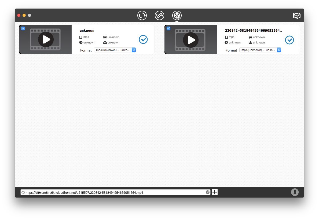Open Format dropdown for the 230842 video

pyautogui.click(x=260, y=50)
